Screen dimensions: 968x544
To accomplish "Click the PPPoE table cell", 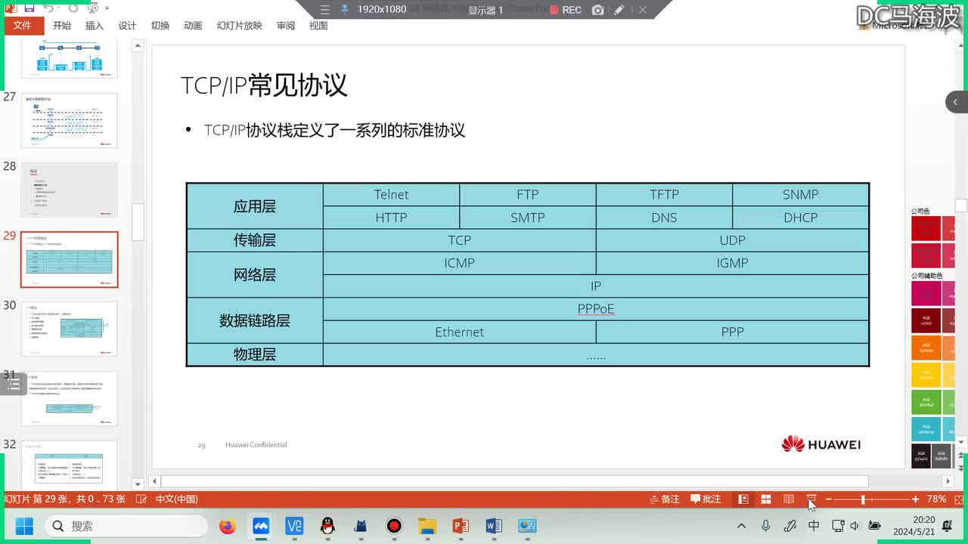I will pos(596,309).
